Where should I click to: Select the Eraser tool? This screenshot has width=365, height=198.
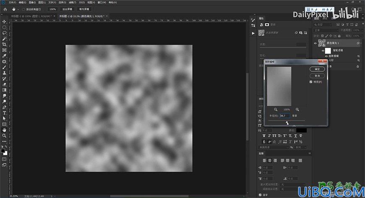point(4,84)
